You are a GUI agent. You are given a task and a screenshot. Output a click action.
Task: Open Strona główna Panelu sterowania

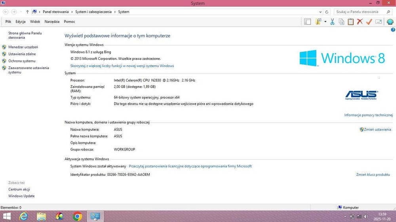tap(25, 35)
